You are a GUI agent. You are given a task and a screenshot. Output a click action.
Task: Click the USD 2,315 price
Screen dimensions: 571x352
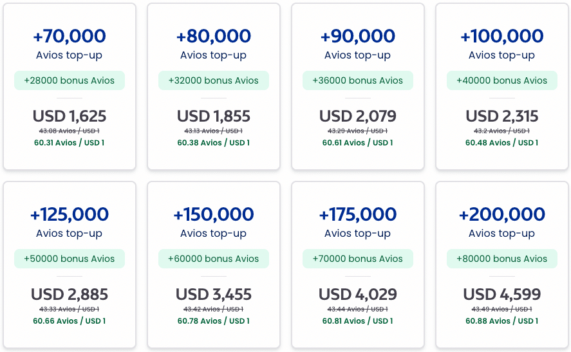502,116
